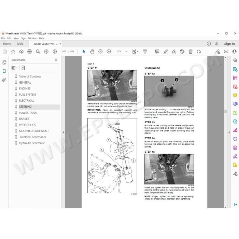This screenshot has width=239, height=239.
Task: Open the View menu
Action: click(16, 38)
